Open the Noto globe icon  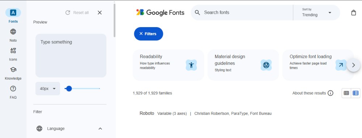click(13, 32)
